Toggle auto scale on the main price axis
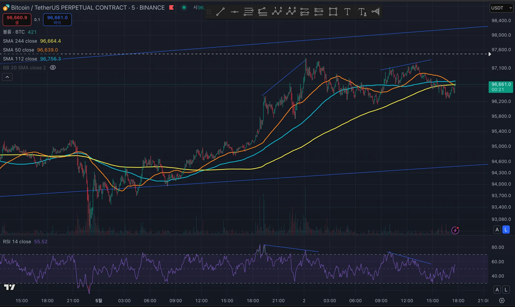This screenshot has height=307, width=515. (x=497, y=230)
